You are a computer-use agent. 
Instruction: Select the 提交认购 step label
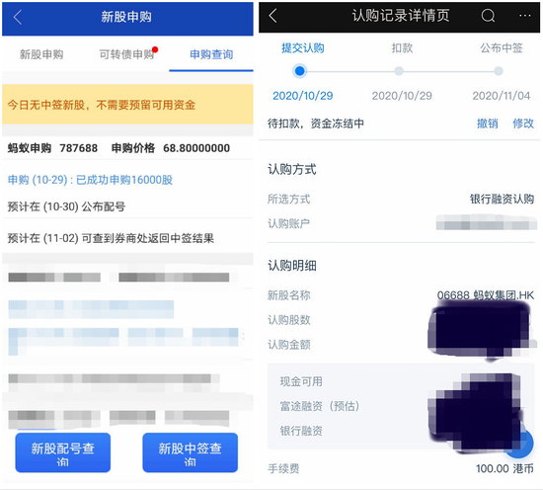point(303,47)
